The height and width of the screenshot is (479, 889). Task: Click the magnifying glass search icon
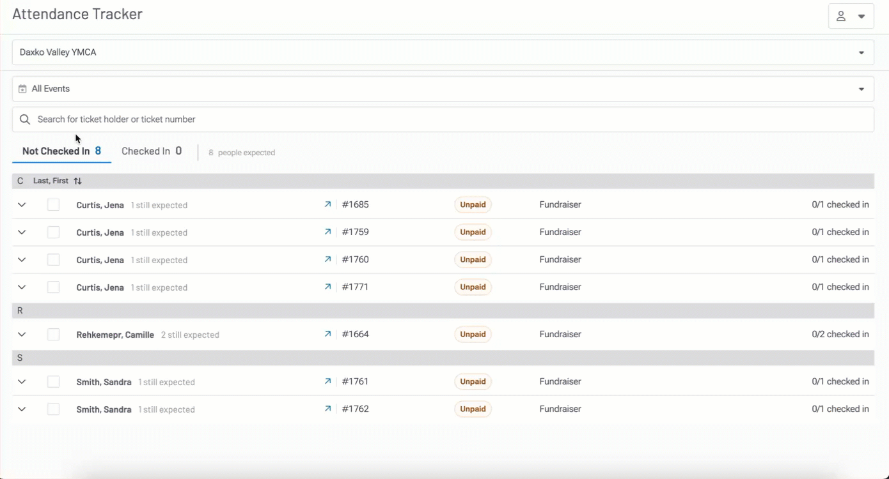(x=25, y=119)
